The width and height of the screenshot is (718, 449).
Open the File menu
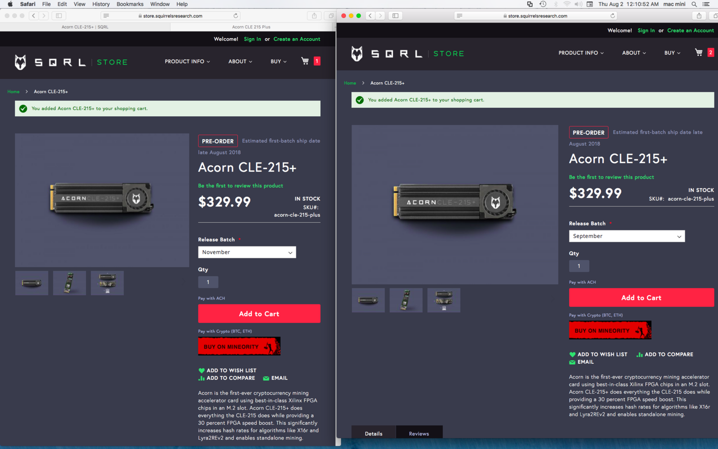pyautogui.click(x=46, y=4)
